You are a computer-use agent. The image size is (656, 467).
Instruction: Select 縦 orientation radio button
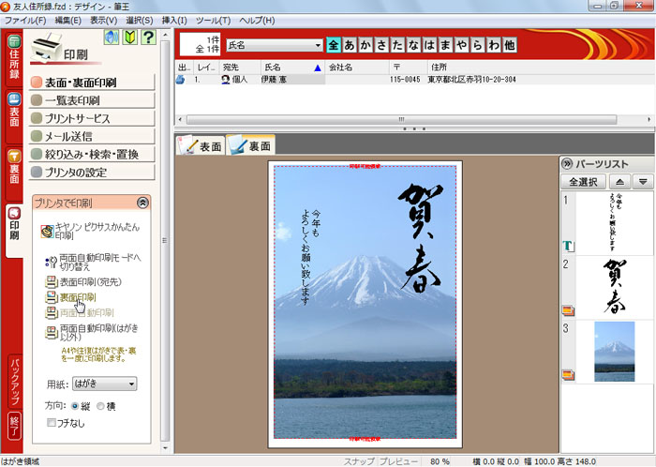pyautogui.click(x=75, y=405)
